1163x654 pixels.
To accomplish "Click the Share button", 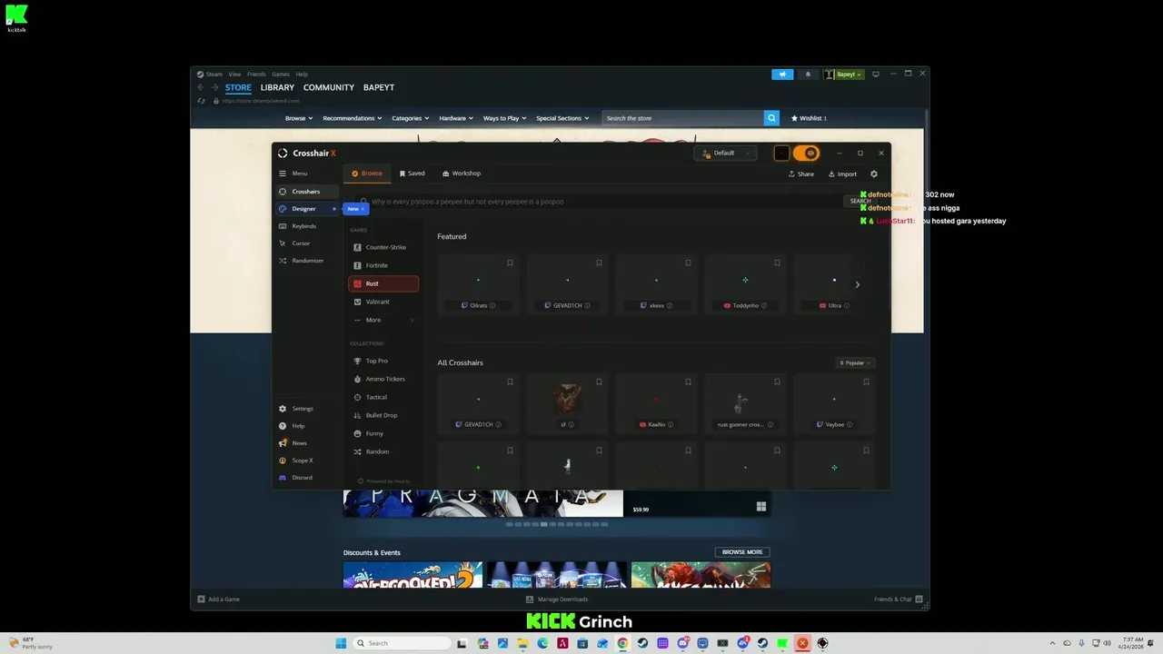I will 801,174.
